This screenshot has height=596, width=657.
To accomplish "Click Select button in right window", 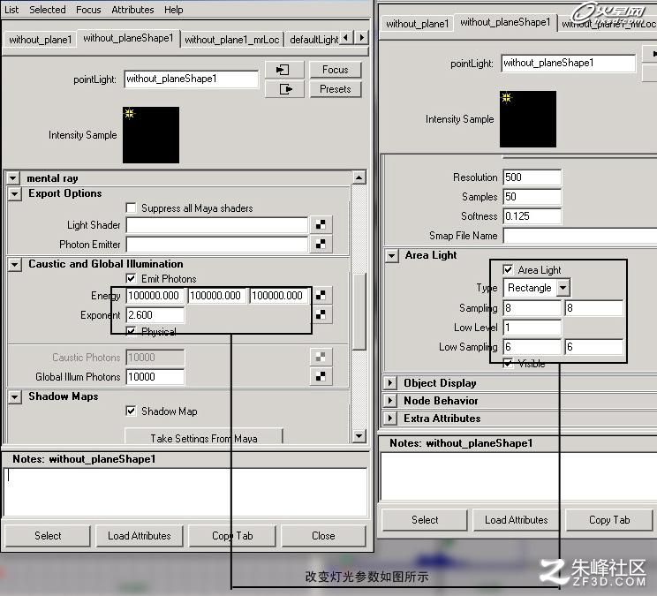I will (x=425, y=520).
